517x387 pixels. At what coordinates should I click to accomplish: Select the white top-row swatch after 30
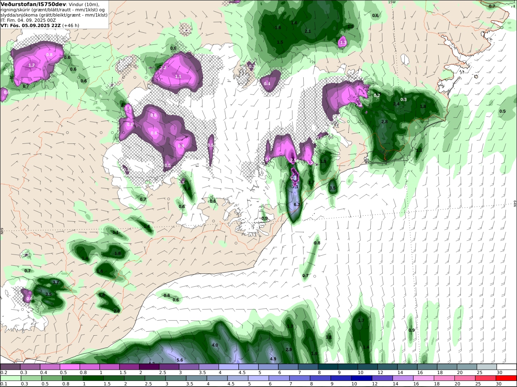tap(506, 367)
